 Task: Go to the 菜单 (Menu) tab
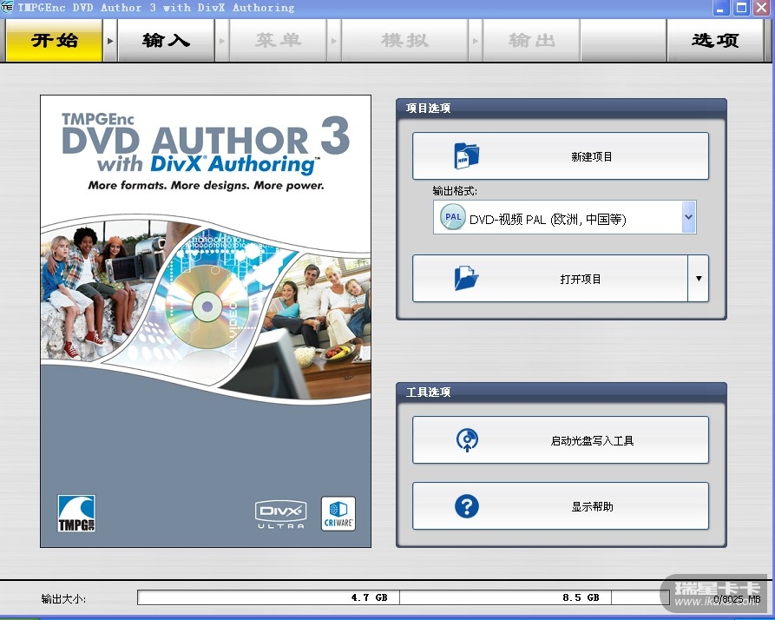[x=279, y=41]
